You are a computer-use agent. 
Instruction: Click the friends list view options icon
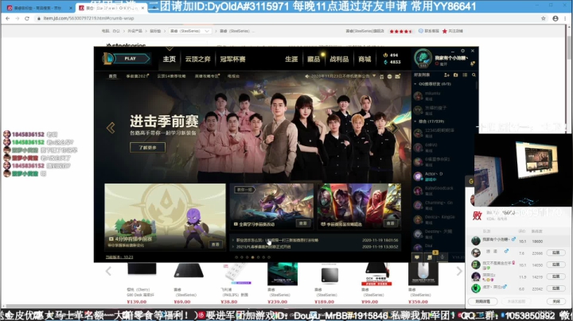(x=465, y=75)
